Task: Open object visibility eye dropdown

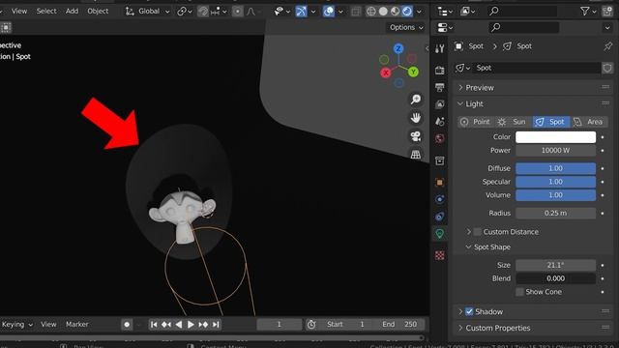Action: coord(281,12)
